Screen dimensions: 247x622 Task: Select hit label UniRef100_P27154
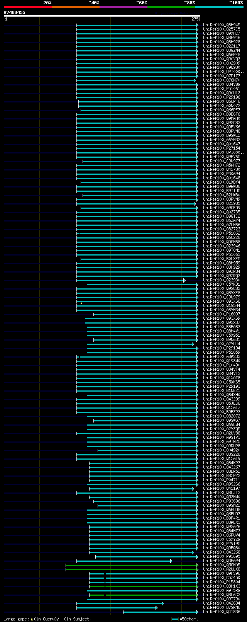[222, 148]
